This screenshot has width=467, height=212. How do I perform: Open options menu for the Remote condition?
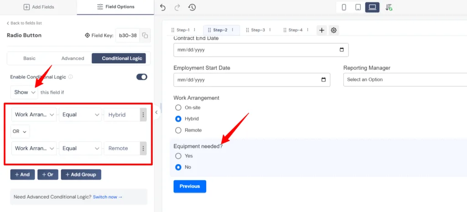click(x=143, y=148)
